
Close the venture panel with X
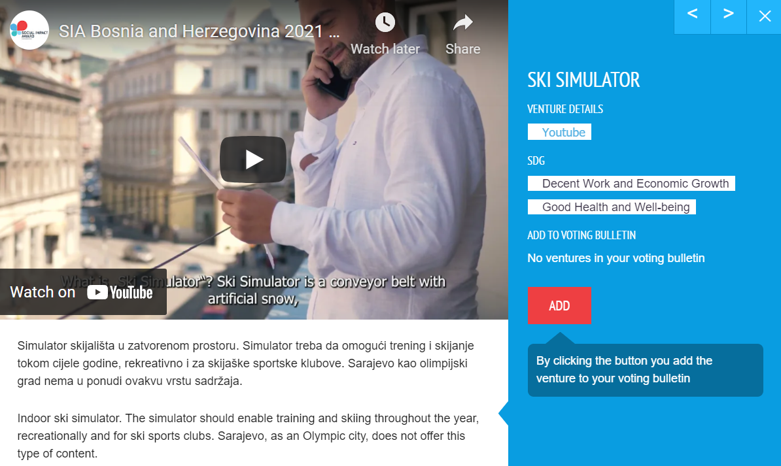(x=765, y=16)
